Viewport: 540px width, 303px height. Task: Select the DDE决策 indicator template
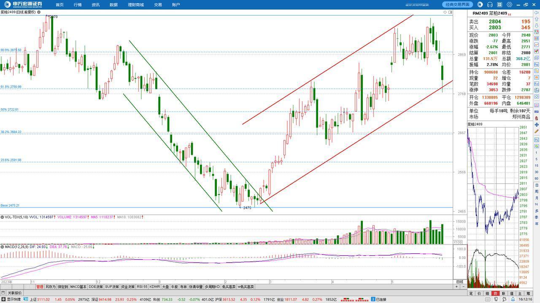(96, 287)
